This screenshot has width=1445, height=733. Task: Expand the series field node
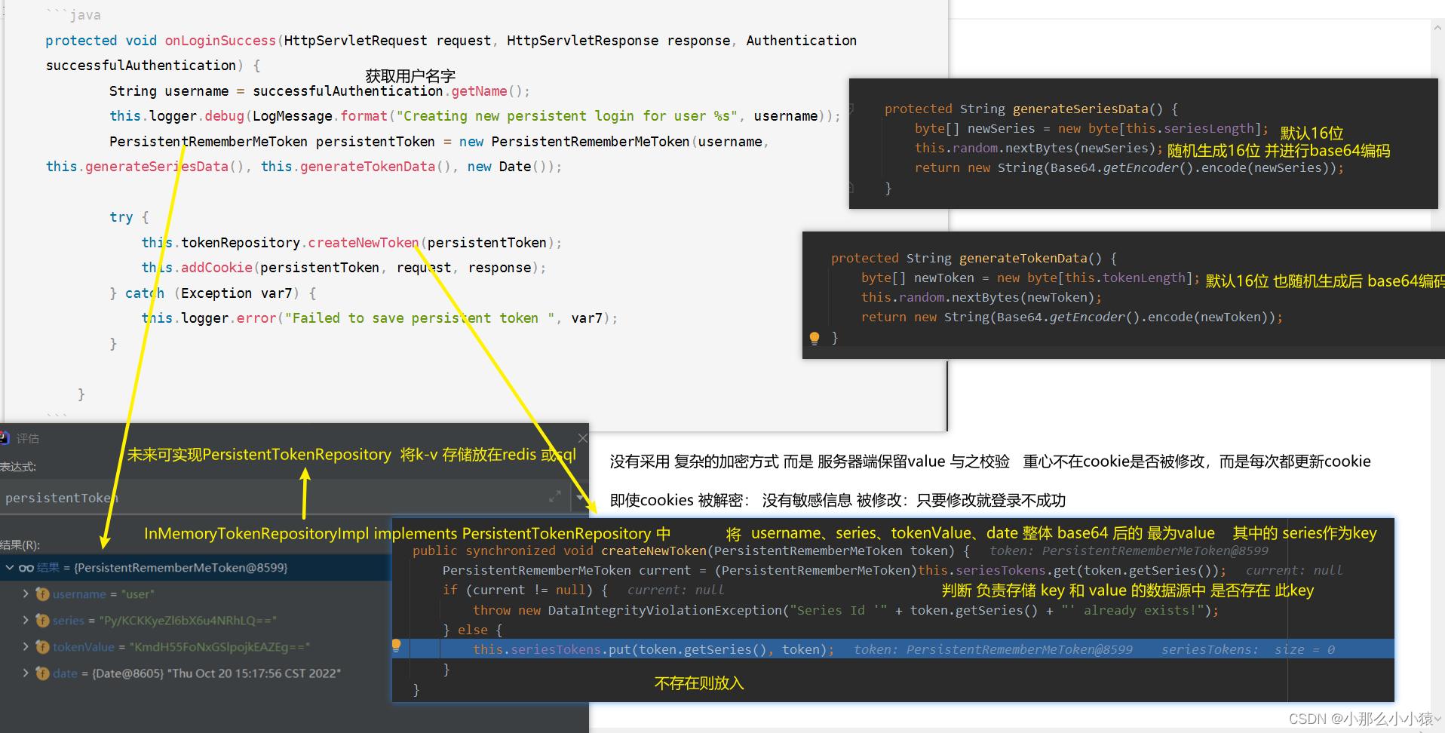[26, 620]
